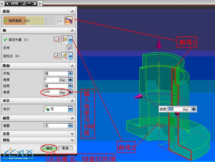Click the end angle 180 field in dialog
This screenshot has height=162, width=215.
point(51,92)
